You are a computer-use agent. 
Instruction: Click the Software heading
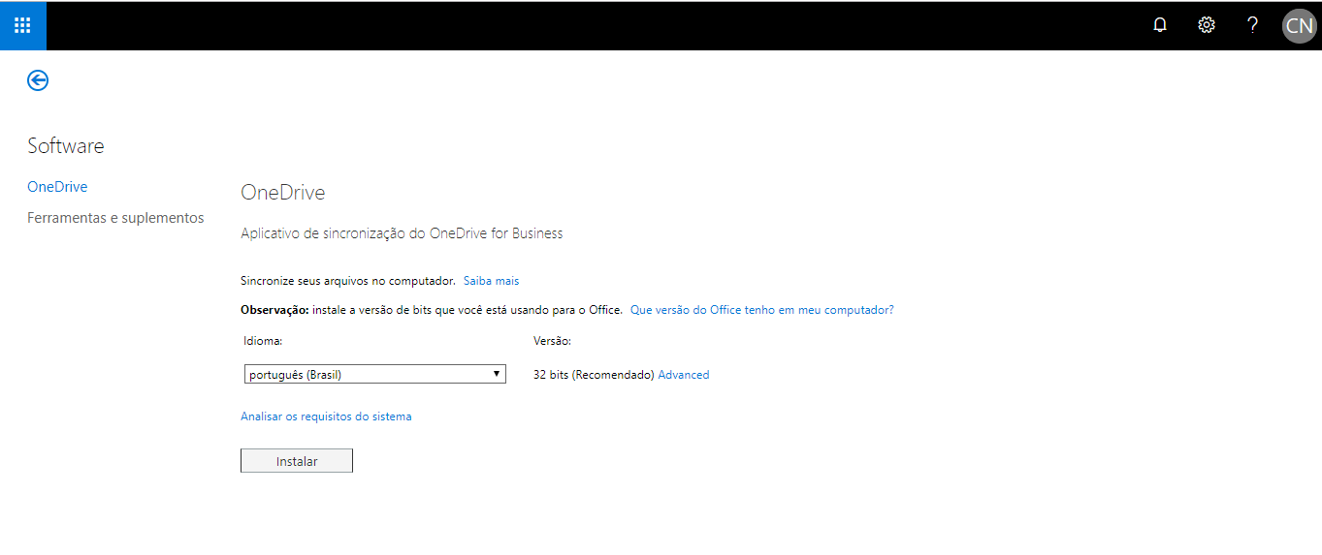(66, 146)
